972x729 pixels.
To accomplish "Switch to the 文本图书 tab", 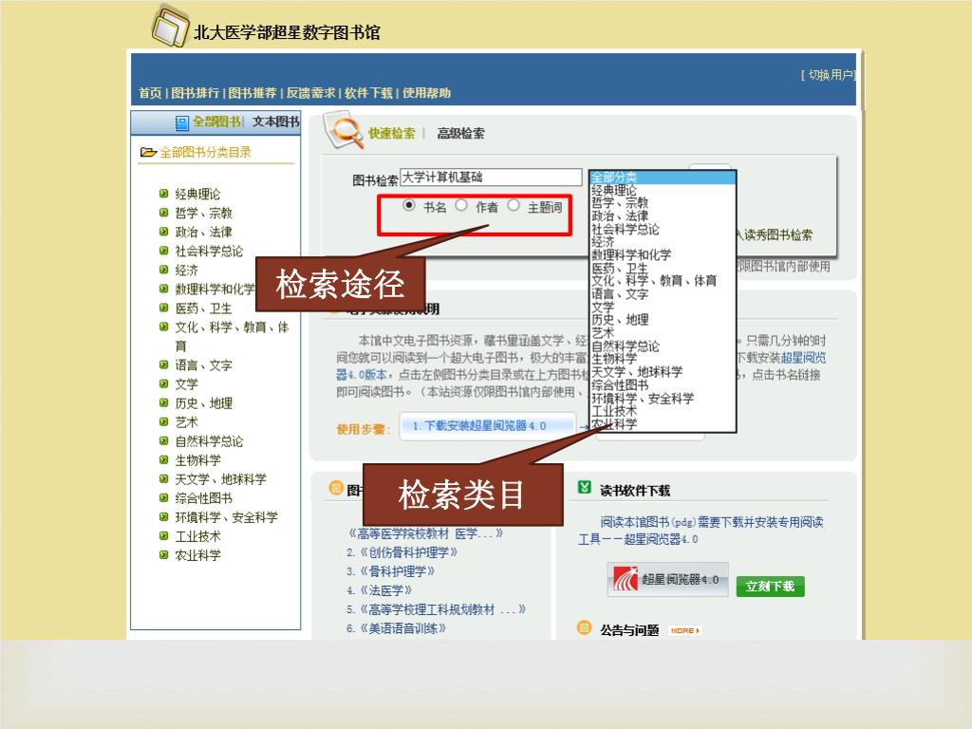I will coord(276,121).
